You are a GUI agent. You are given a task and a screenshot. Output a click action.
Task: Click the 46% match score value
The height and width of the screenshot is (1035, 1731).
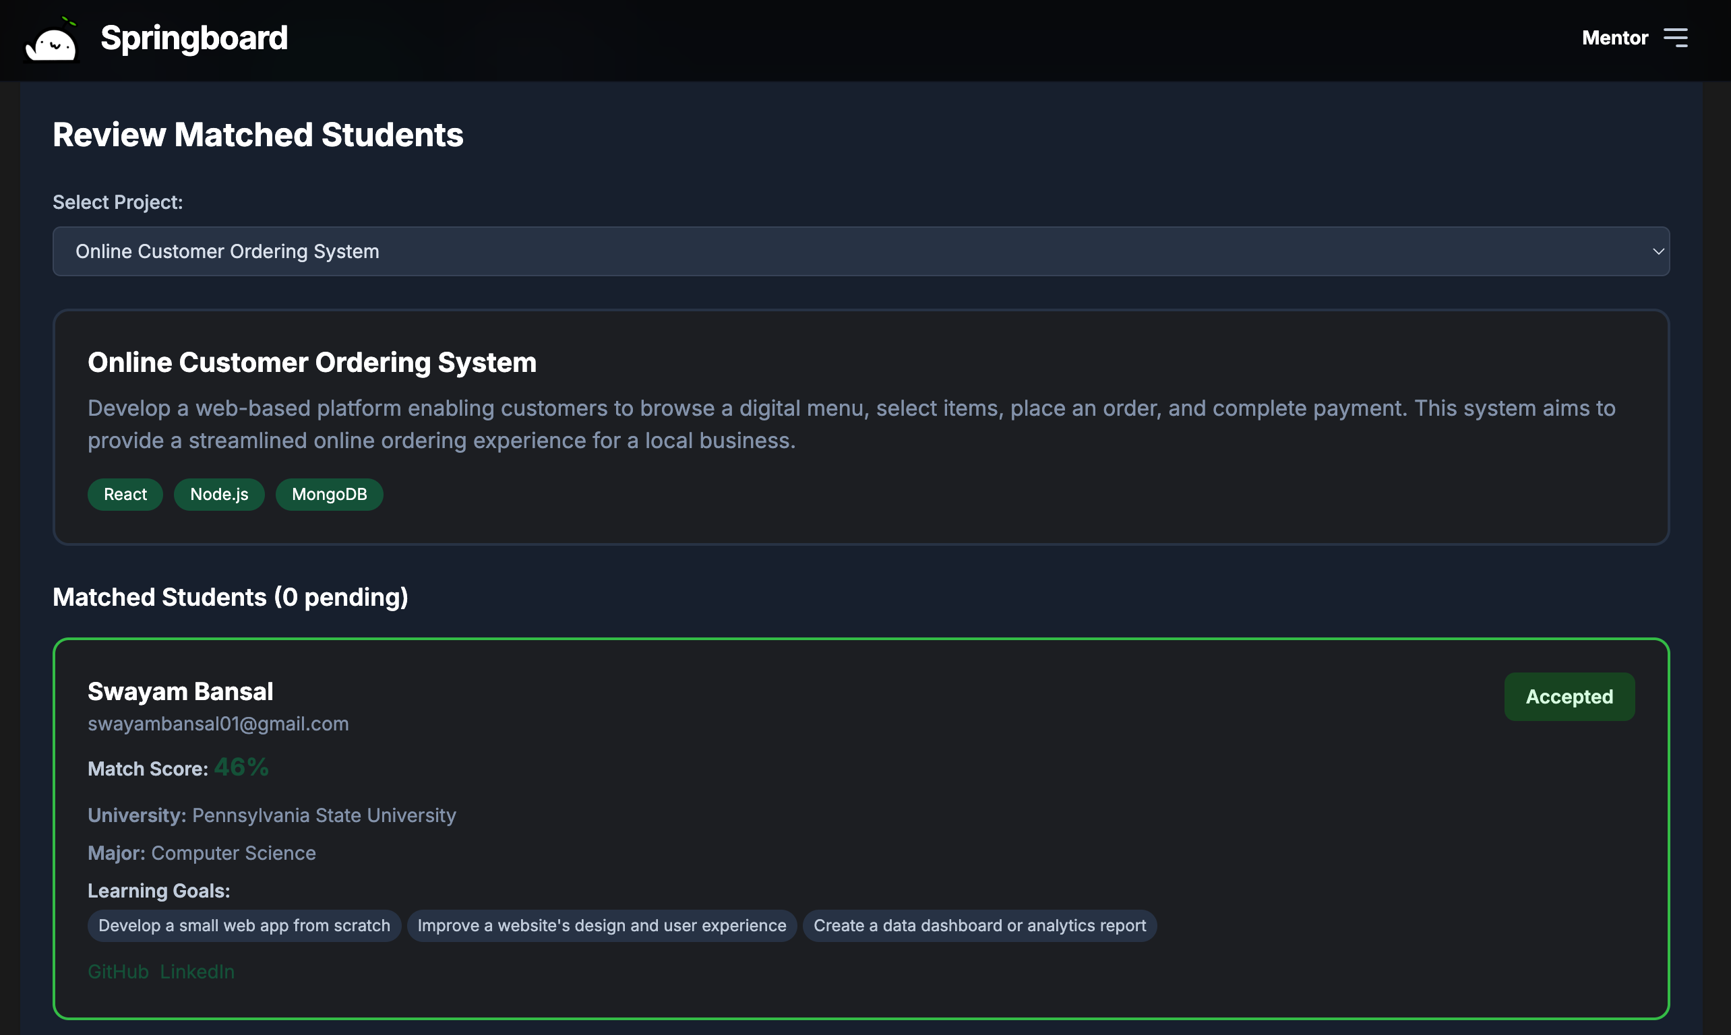(241, 767)
